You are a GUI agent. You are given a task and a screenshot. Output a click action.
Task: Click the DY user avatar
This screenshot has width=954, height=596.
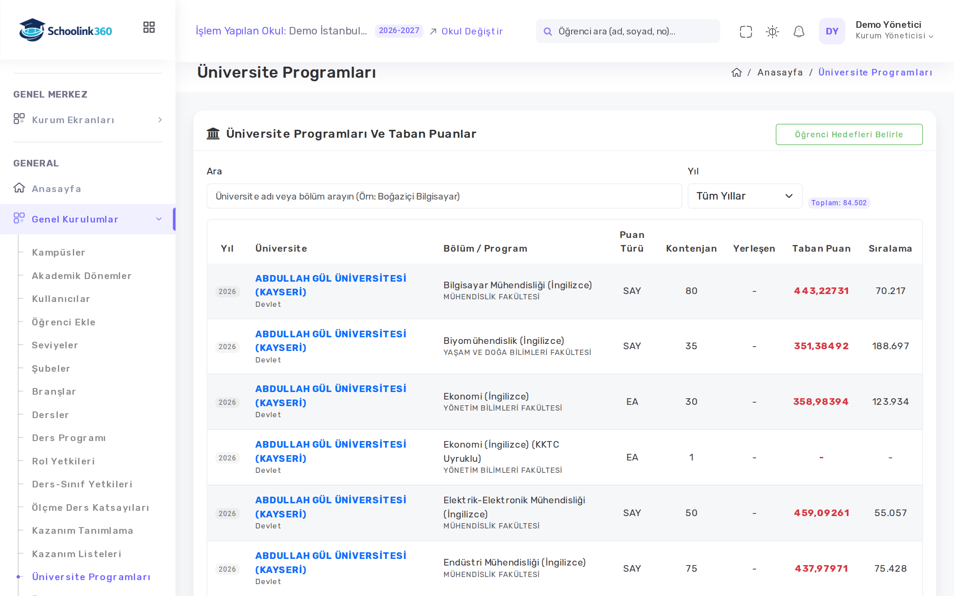(x=832, y=31)
